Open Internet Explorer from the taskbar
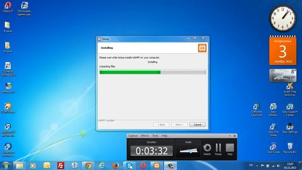The image size is (302, 170). pos(102,166)
